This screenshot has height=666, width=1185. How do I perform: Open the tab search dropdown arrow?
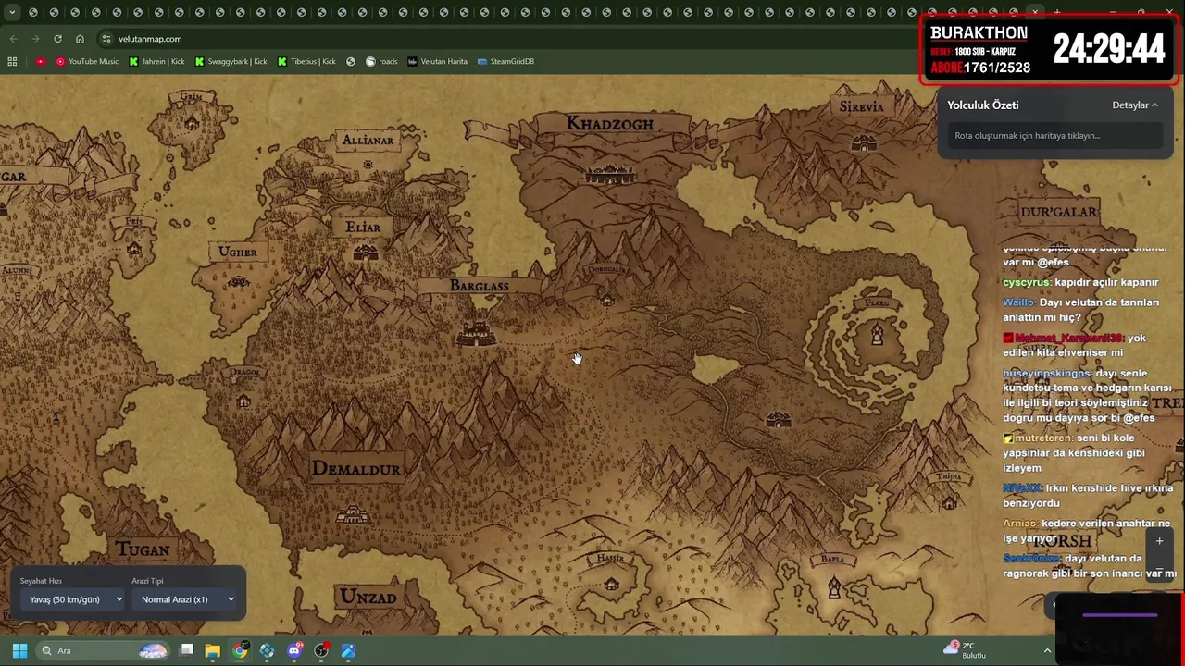point(12,12)
